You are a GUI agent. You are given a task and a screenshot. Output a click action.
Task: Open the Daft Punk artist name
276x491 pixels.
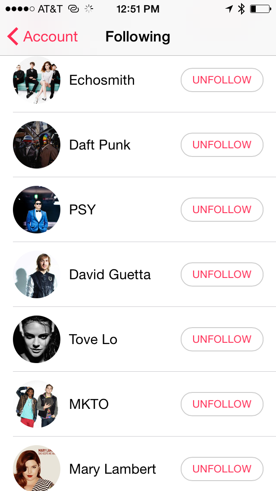pyautogui.click(x=100, y=145)
